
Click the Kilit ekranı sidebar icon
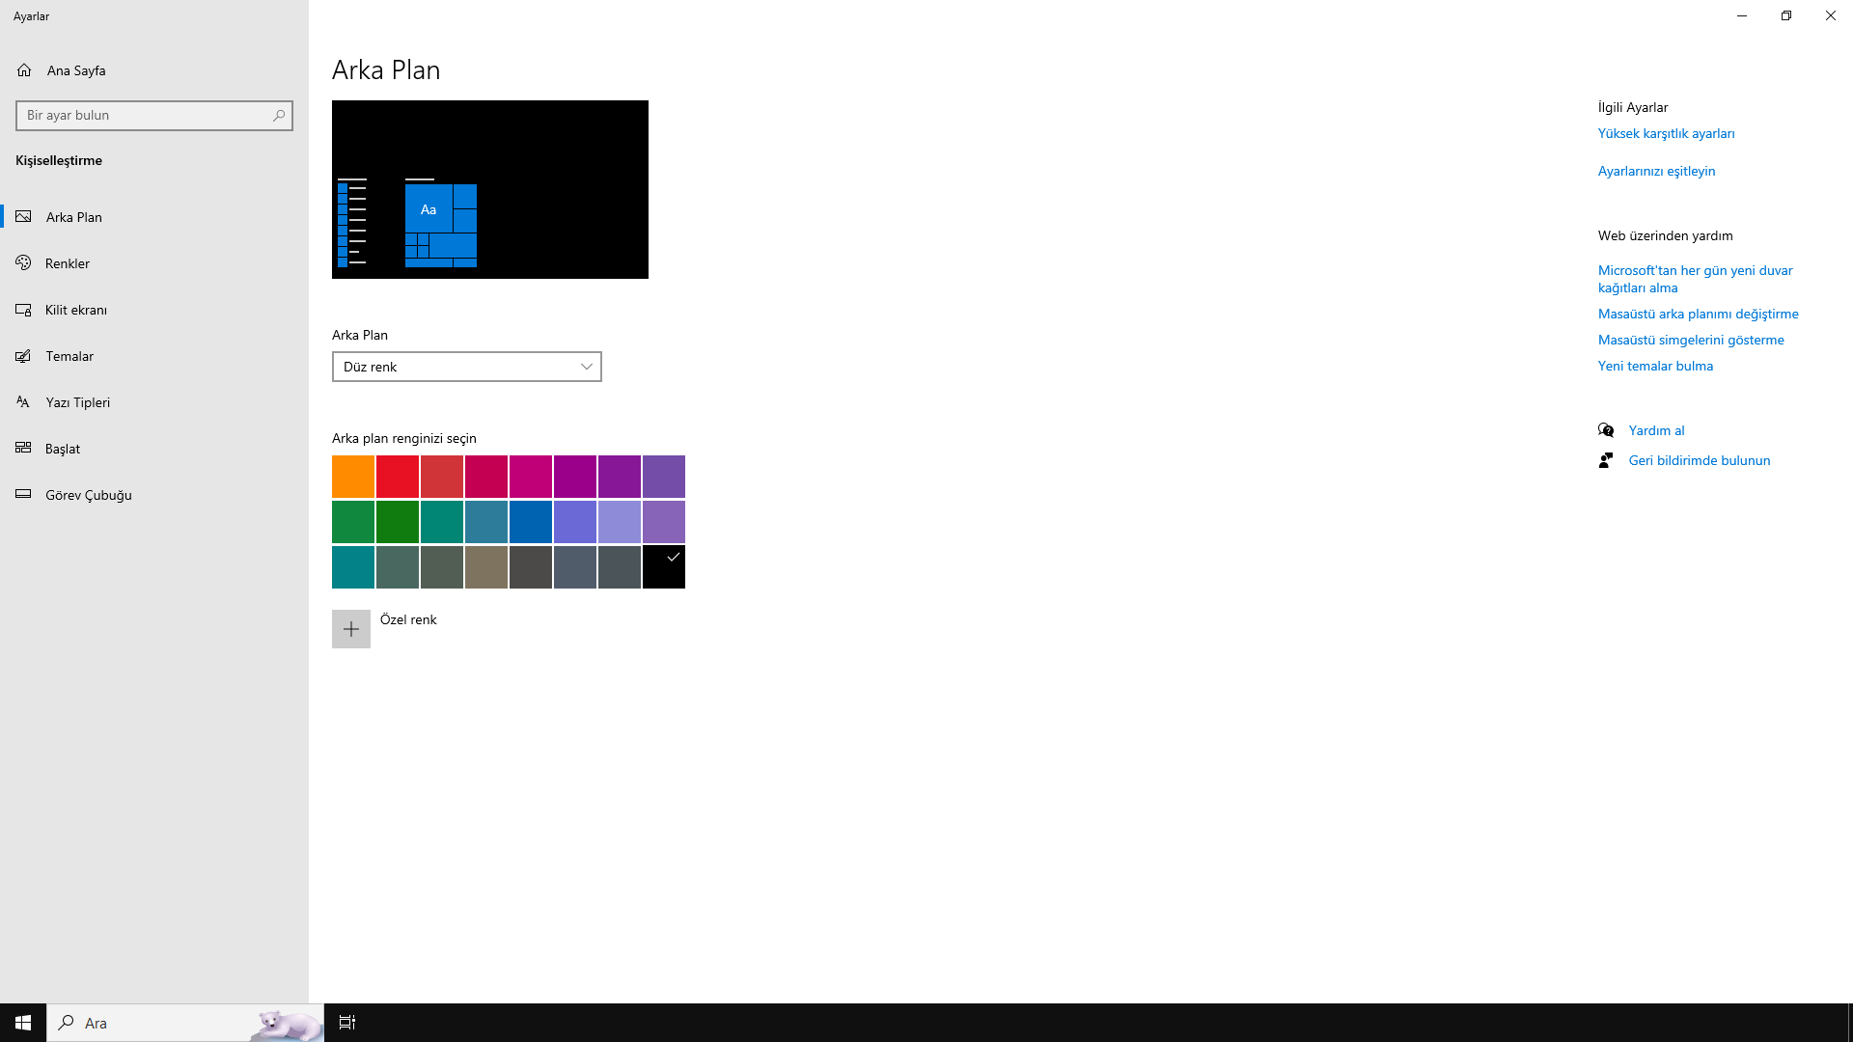[24, 310]
